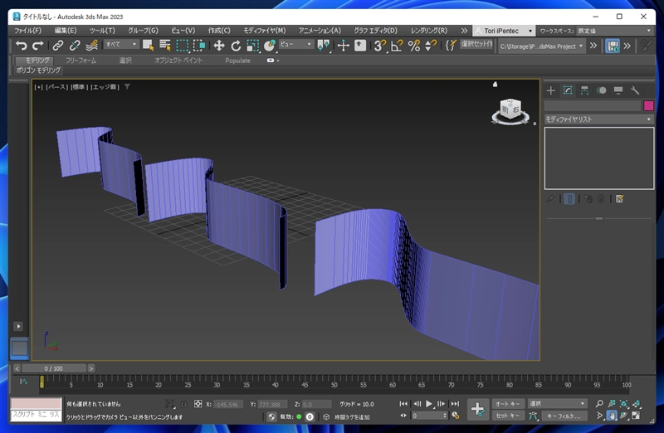664x433 pixels.
Task: Click the Use Pivot Point Center icon
Action: [x=324, y=46]
